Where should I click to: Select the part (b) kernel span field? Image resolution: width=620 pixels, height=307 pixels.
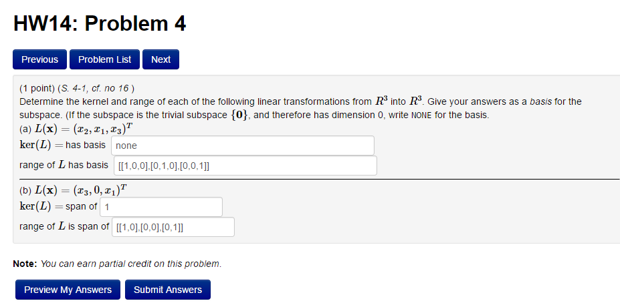tap(161, 207)
